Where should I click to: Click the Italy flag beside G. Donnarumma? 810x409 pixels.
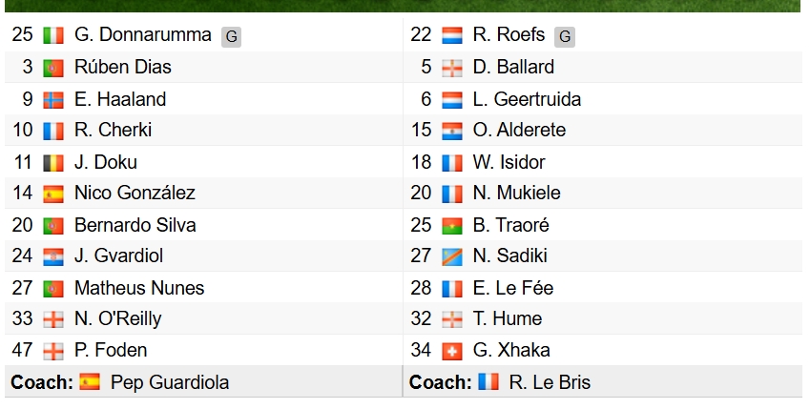point(53,35)
